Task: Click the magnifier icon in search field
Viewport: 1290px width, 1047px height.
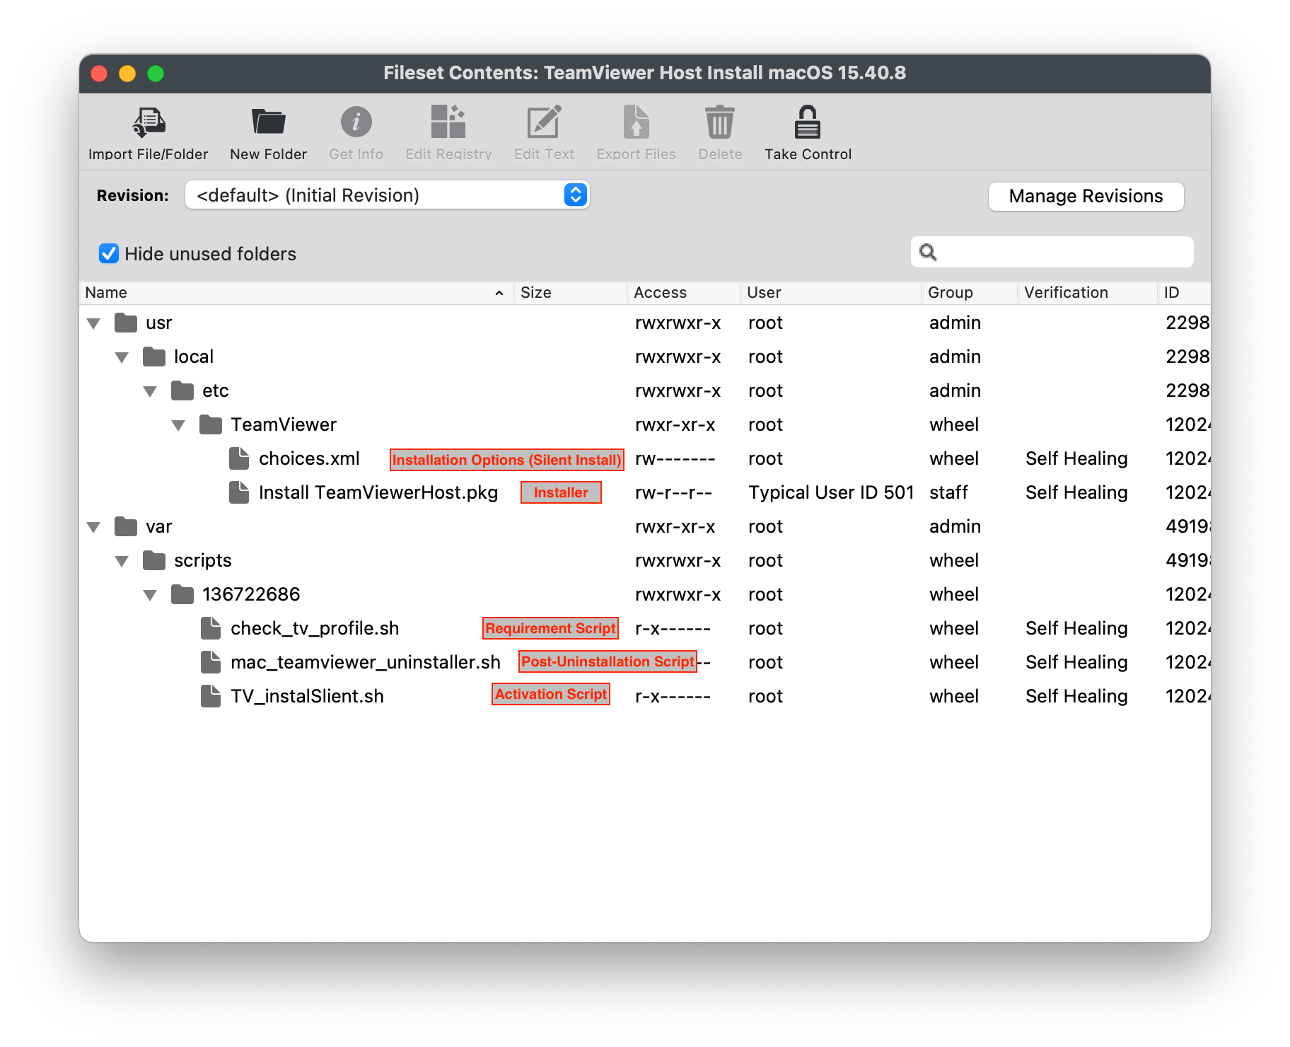Action: tap(928, 253)
